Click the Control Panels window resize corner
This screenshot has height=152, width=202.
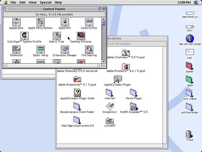pyautogui.click(x=104, y=66)
